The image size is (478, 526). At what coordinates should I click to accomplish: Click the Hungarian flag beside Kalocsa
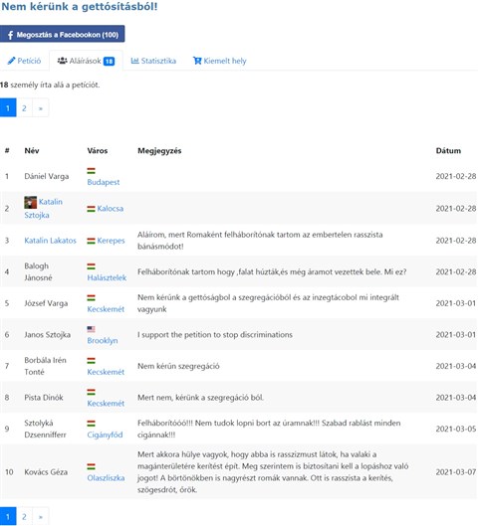[91, 209]
